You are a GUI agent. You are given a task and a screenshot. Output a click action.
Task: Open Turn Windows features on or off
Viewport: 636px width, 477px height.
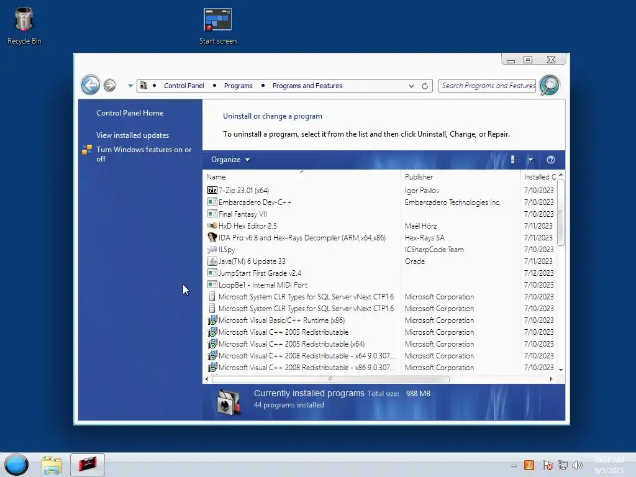click(143, 154)
